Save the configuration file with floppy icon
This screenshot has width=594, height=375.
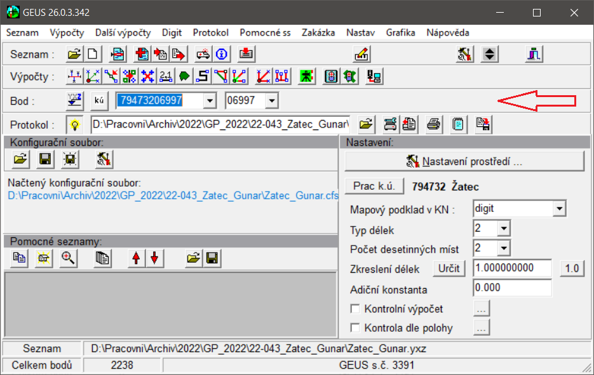[45, 159]
